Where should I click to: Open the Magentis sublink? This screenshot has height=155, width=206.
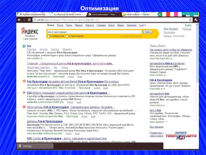pyautogui.click(x=67, y=49)
